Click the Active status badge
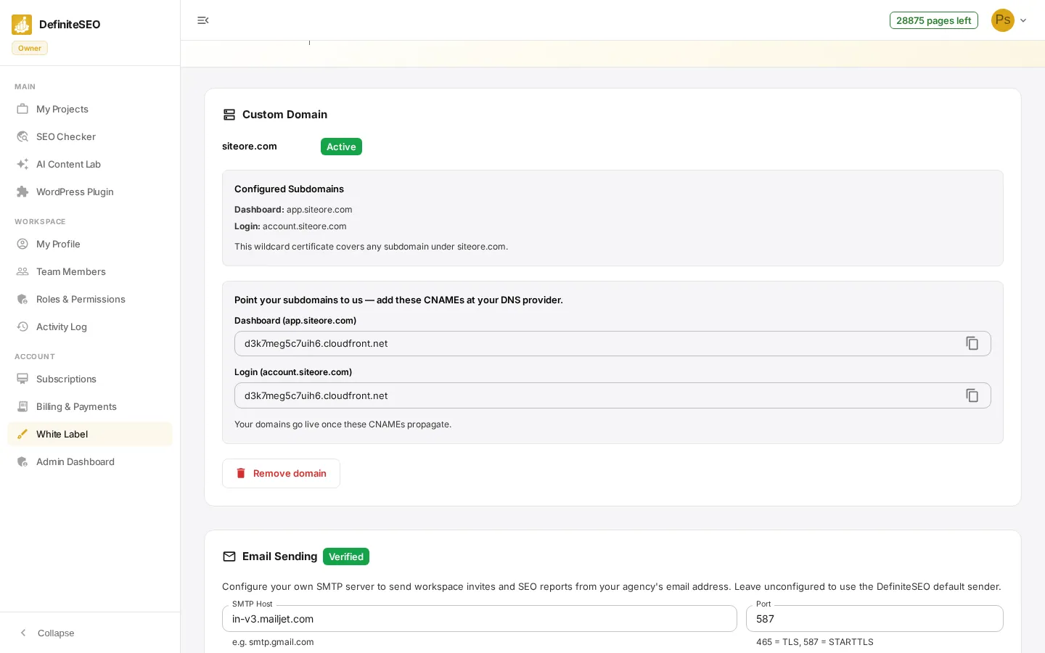1045x653 pixels. (x=341, y=147)
